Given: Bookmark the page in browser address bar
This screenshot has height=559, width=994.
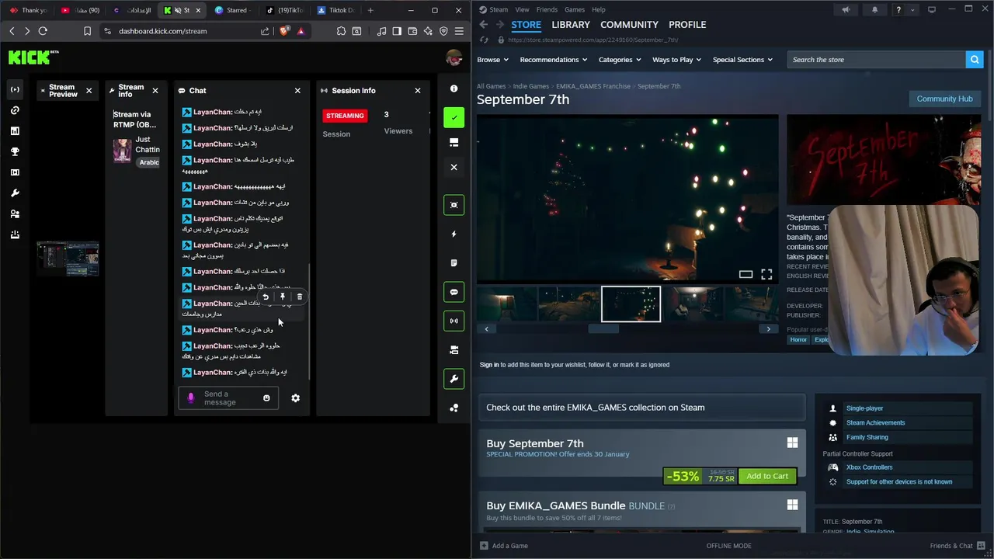Looking at the screenshot, I should [87, 31].
